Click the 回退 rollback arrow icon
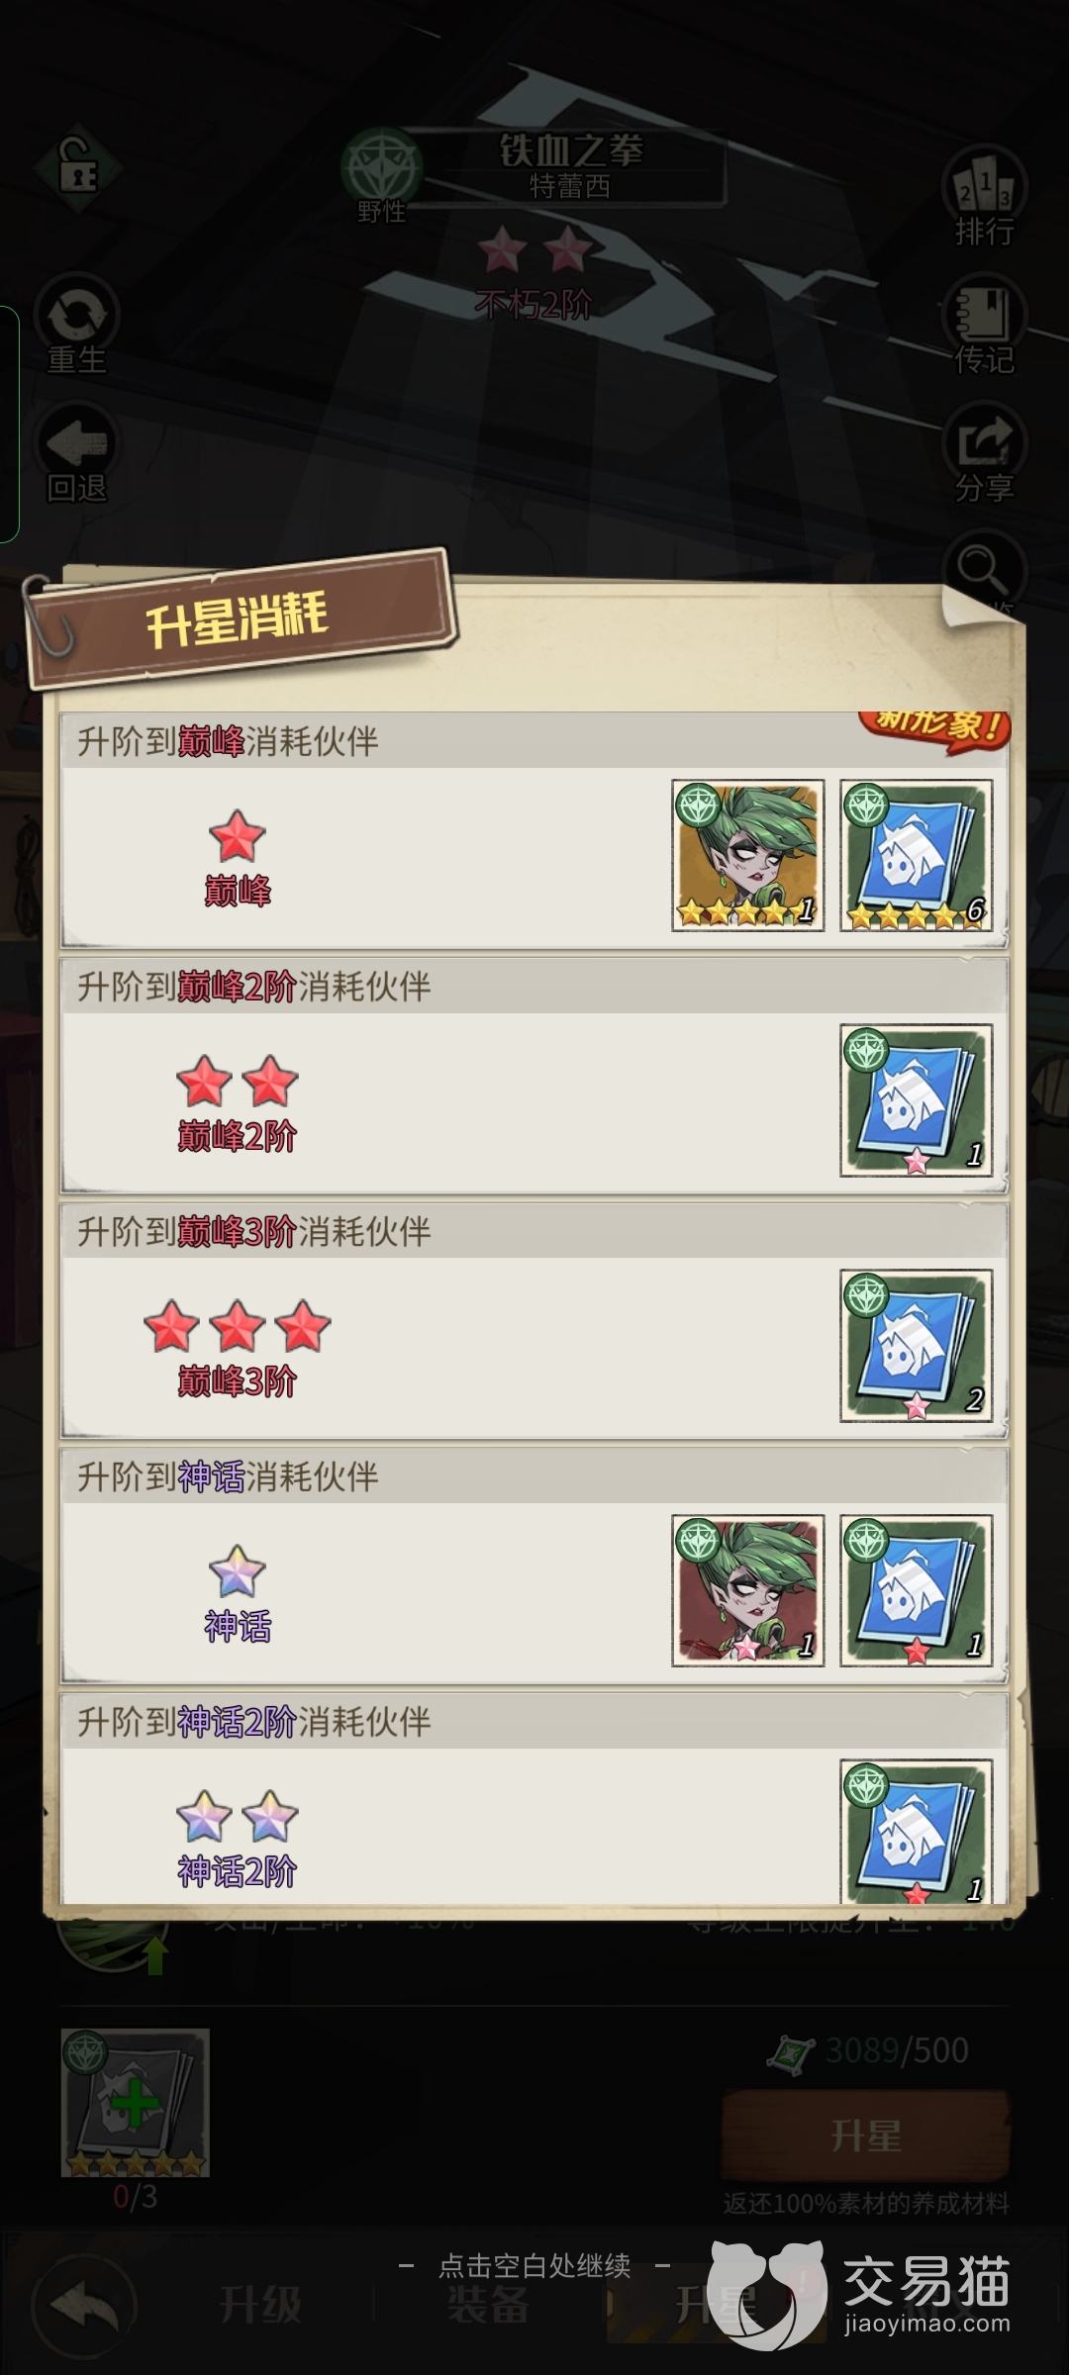 coord(77,453)
